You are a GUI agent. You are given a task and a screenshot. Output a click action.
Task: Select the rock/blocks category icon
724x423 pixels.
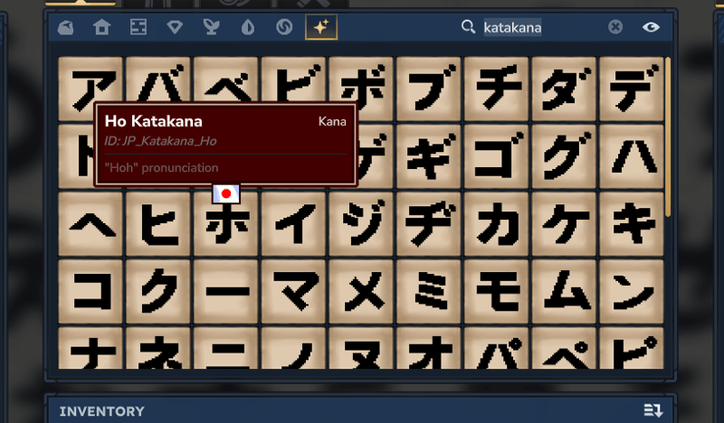point(65,28)
